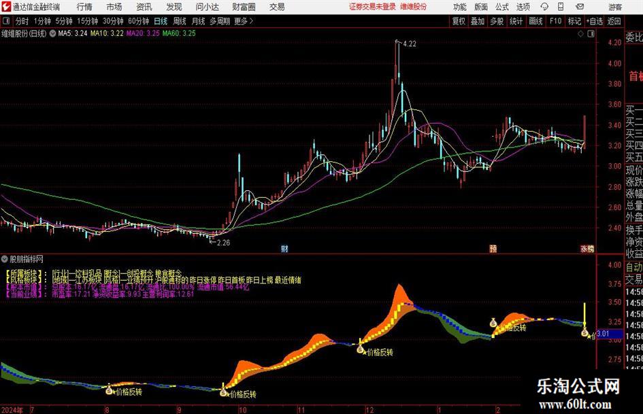Click the MA5: 3.24 value

(x=73, y=33)
